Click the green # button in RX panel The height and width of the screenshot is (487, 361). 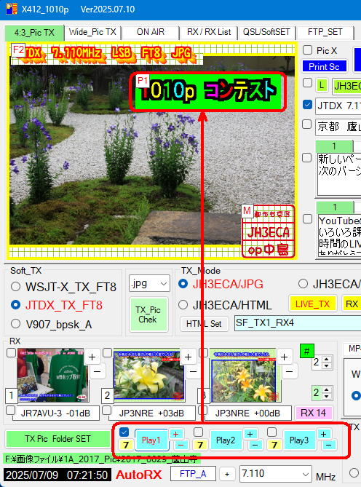pos(306,351)
